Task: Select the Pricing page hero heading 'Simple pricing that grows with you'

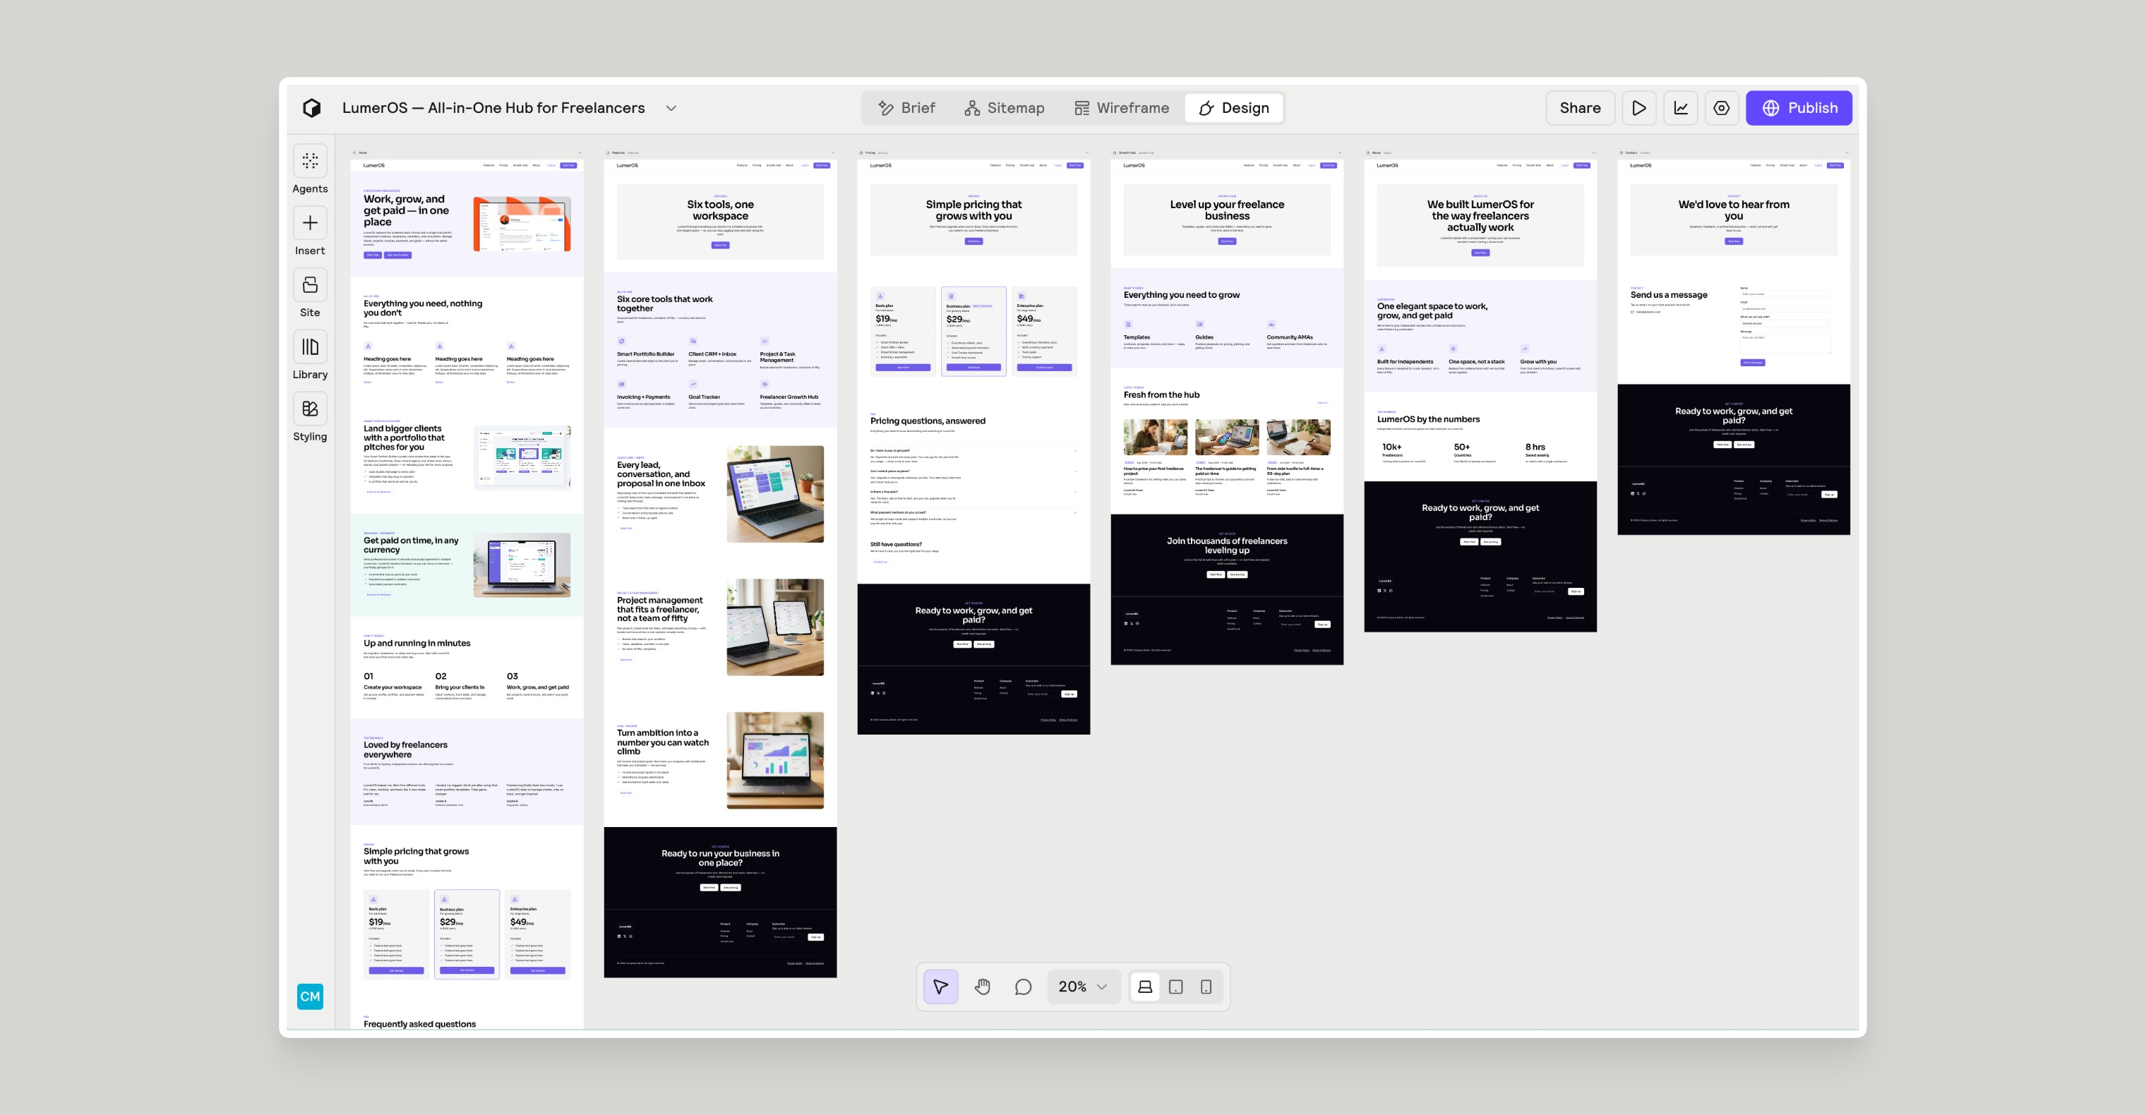Action: 974,210
